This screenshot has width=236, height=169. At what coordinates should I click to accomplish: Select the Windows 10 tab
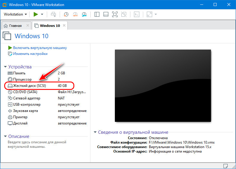coord(50,26)
